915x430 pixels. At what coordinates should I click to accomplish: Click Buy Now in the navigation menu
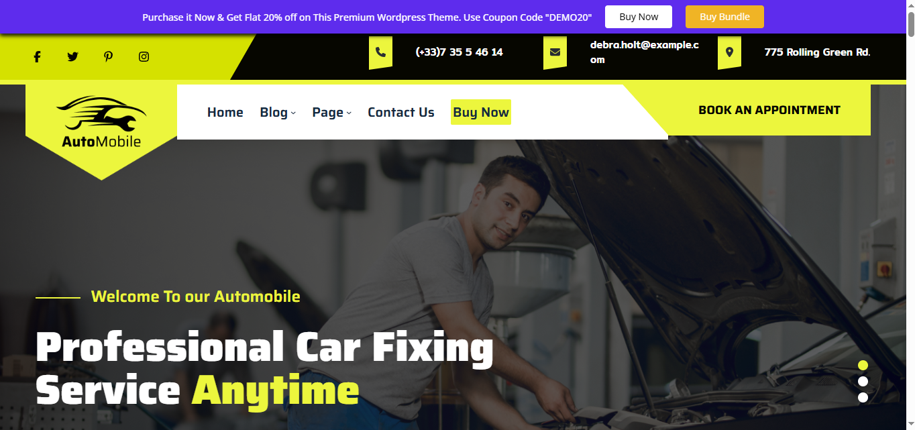481,112
